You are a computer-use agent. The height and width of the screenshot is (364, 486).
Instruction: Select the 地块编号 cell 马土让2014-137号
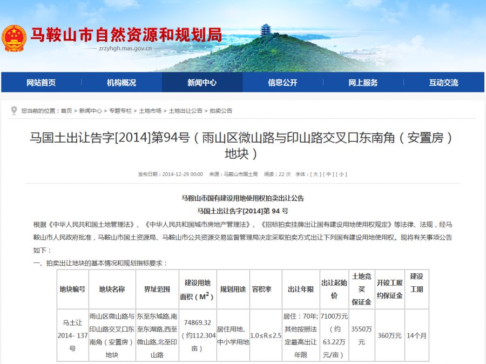[71, 334]
